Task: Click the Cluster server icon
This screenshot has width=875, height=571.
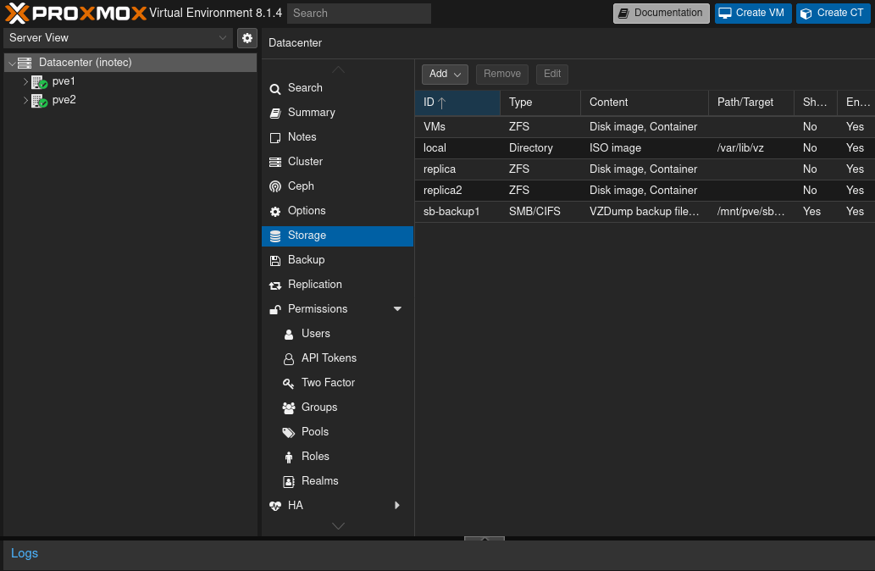Action: tap(275, 163)
